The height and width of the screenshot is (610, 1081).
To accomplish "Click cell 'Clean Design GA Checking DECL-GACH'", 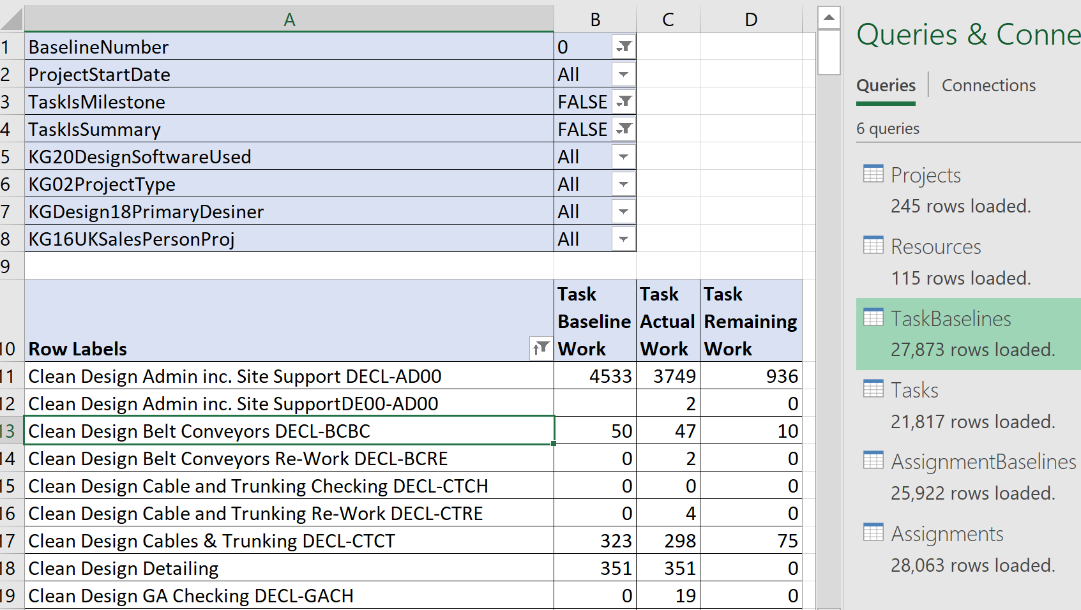I will click(289, 595).
